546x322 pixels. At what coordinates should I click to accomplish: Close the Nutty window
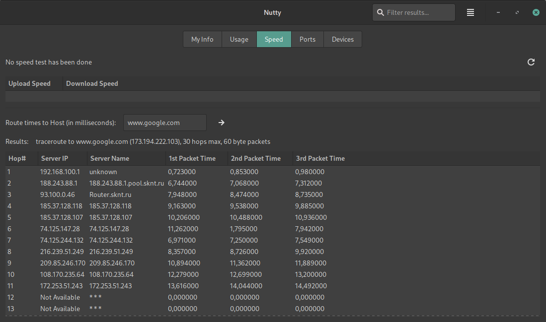tap(536, 12)
